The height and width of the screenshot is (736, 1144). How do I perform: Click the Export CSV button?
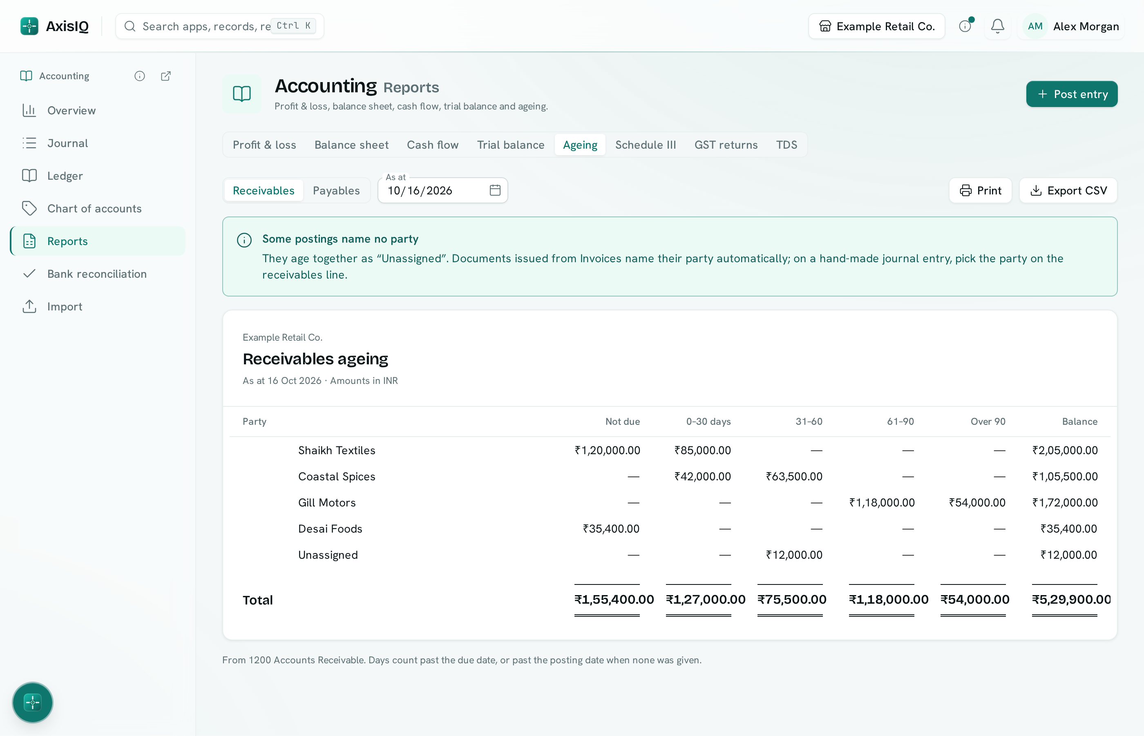click(1068, 191)
